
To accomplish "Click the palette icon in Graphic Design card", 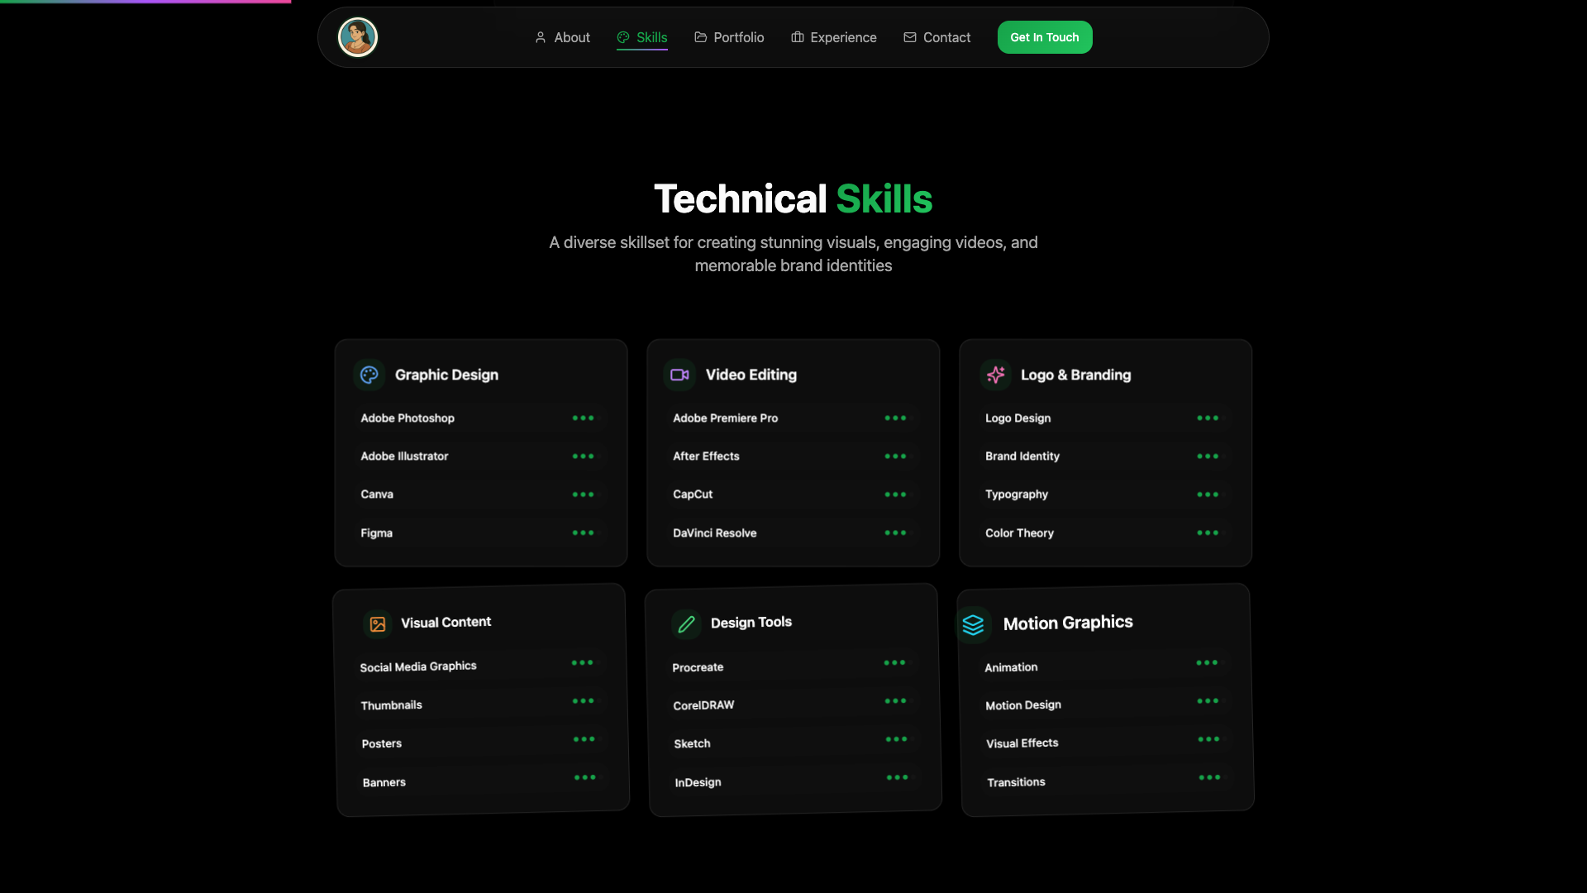I will point(369,375).
